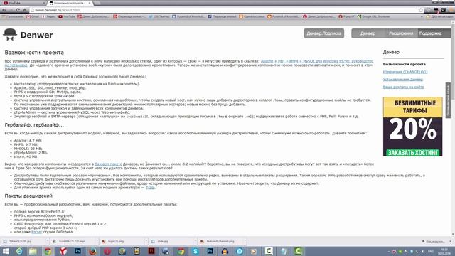Reload the page

click(x=18, y=10)
